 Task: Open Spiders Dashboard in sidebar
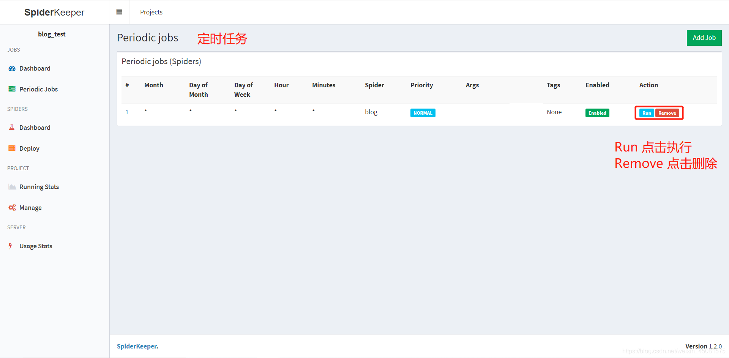(35, 128)
